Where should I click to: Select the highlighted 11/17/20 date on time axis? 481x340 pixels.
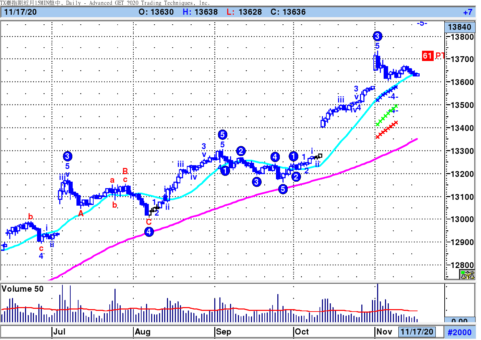click(x=417, y=332)
